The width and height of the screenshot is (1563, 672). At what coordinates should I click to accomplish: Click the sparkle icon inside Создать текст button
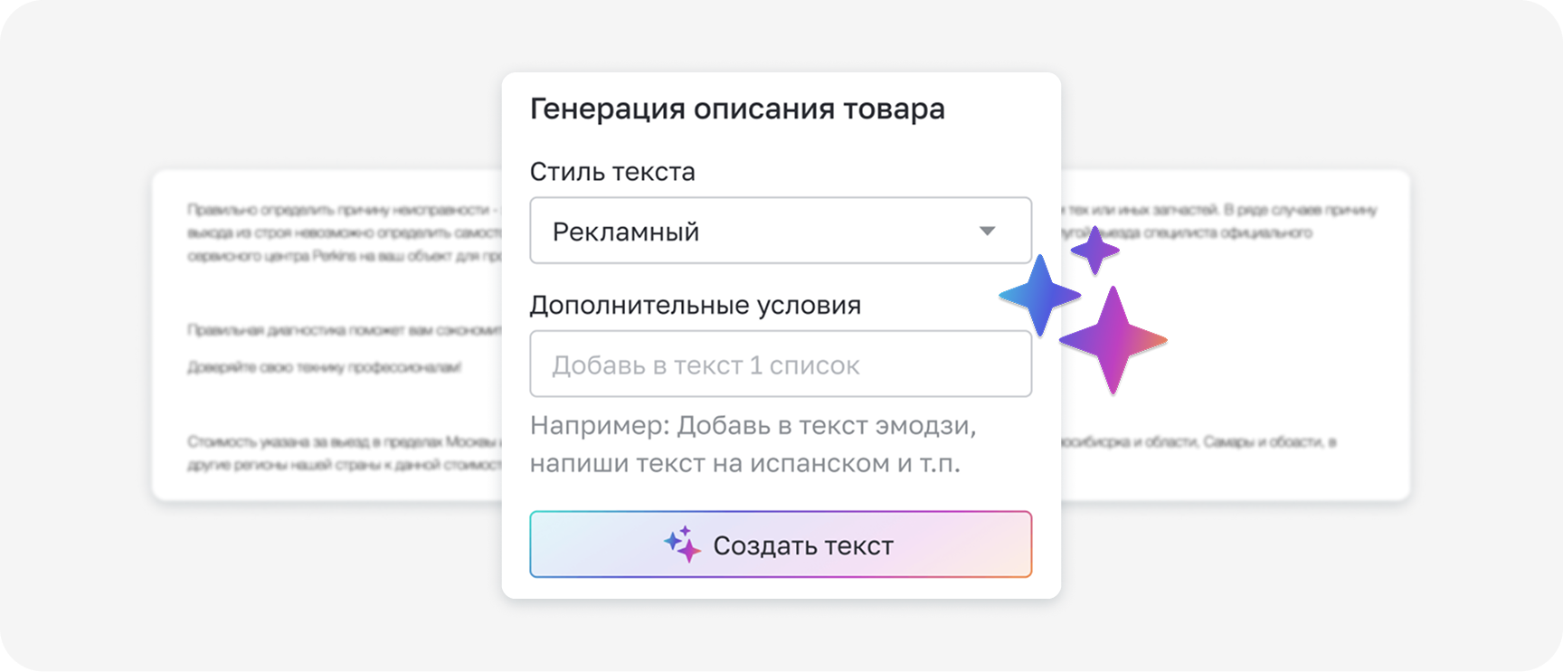pyautogui.click(x=682, y=544)
